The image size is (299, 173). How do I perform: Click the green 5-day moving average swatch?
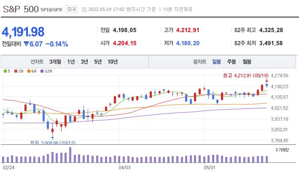click(x=5, y=71)
